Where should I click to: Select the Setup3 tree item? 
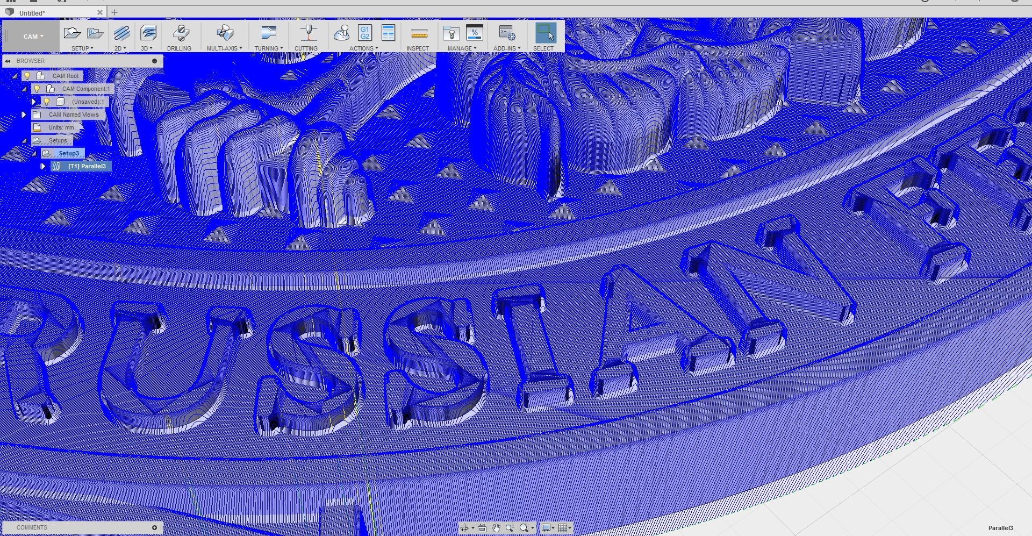(69, 154)
